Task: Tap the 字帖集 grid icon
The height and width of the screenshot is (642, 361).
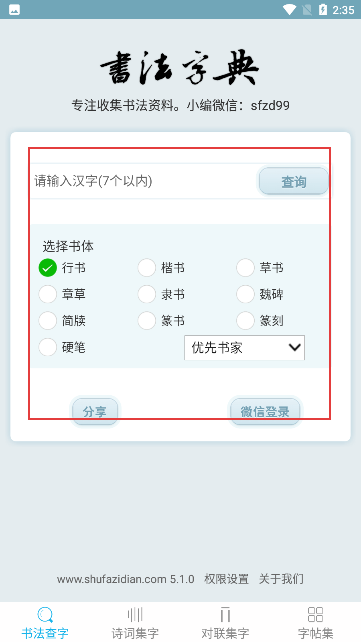Action: [x=315, y=614]
